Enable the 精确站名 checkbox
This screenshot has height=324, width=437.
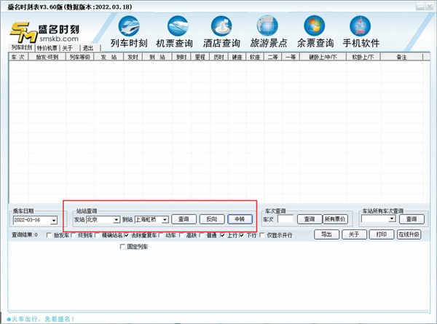(97, 235)
